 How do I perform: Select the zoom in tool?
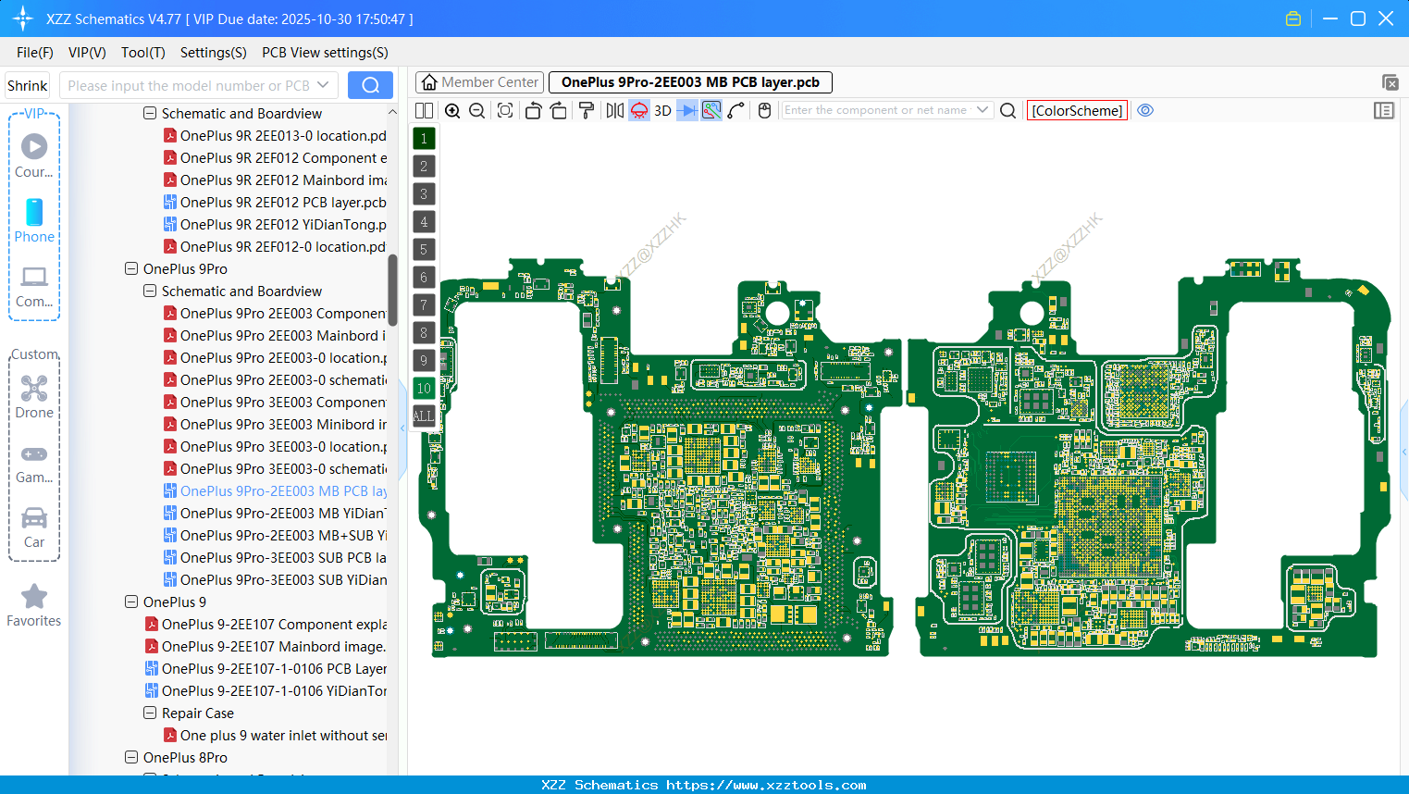pyautogui.click(x=452, y=110)
